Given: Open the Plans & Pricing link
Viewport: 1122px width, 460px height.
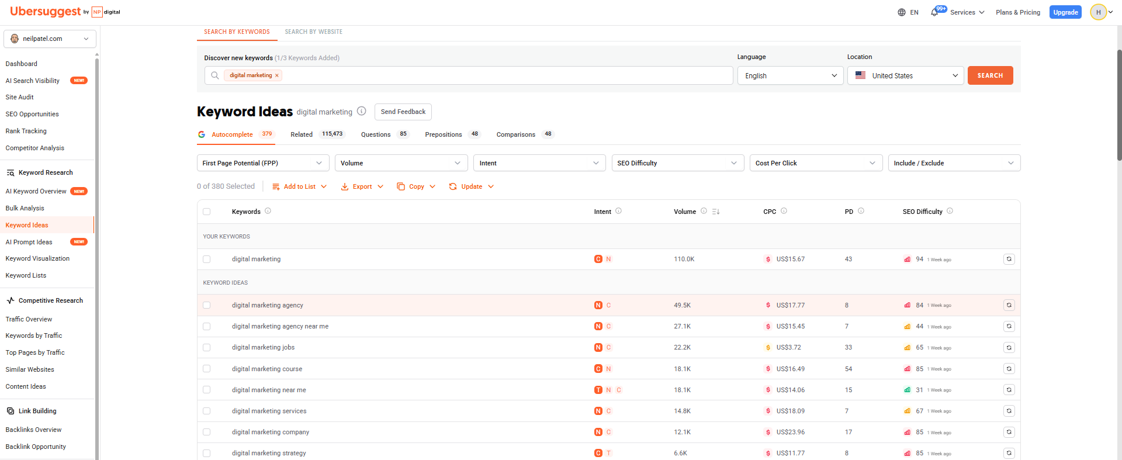Looking at the screenshot, I should pos(1018,12).
